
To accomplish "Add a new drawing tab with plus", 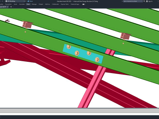I will (x=11, y=7).
